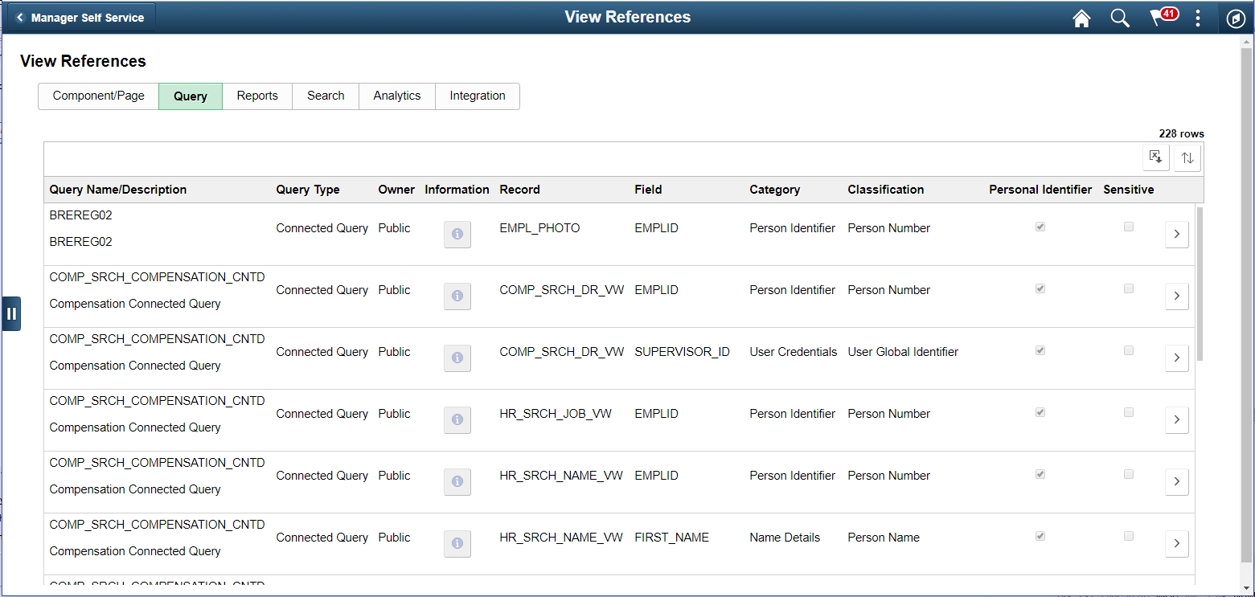
Task: Collapse the blue left side panel tab
Action: click(11, 313)
